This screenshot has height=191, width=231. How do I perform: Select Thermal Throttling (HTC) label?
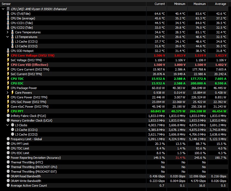(x=27, y=162)
